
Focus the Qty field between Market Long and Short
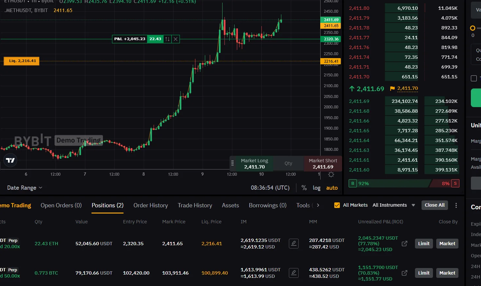(x=289, y=163)
